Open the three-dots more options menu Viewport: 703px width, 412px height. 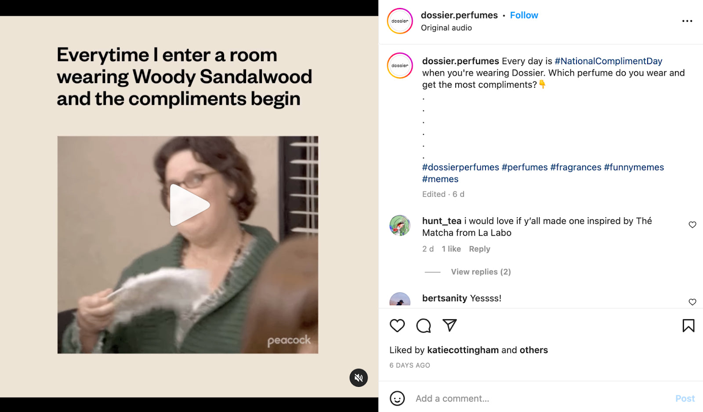click(x=687, y=21)
